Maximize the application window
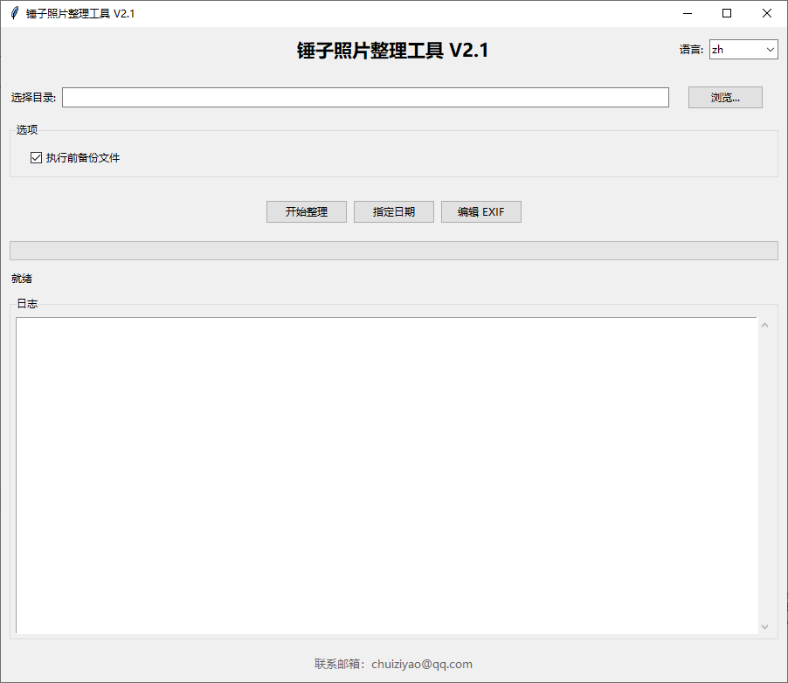The height and width of the screenshot is (683, 788). click(x=727, y=13)
